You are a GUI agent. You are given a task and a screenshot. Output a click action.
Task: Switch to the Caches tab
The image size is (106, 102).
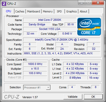(x=20, y=11)
